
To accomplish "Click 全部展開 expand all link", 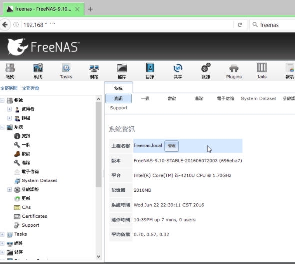I will pyautogui.click(x=9, y=88).
